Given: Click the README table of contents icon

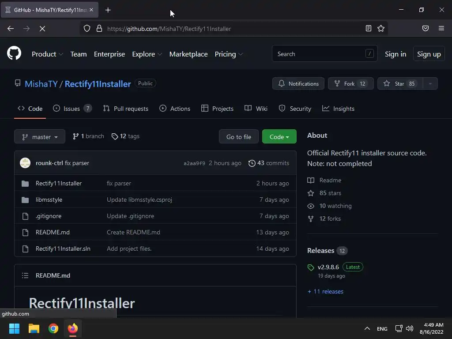Looking at the screenshot, I should pyautogui.click(x=25, y=275).
